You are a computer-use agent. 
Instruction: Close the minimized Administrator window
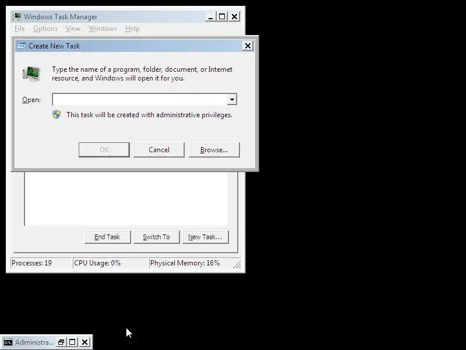(x=84, y=342)
